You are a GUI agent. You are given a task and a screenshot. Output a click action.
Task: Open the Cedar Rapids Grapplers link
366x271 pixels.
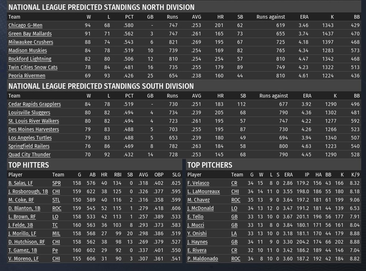34,104
